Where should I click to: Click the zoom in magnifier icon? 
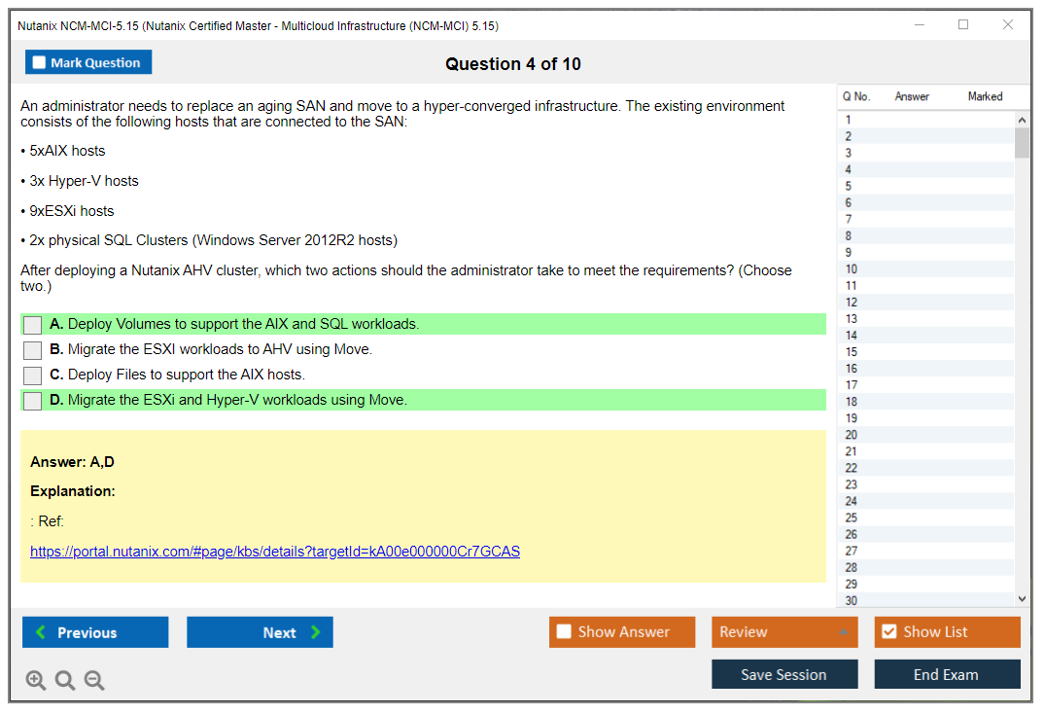(36, 681)
